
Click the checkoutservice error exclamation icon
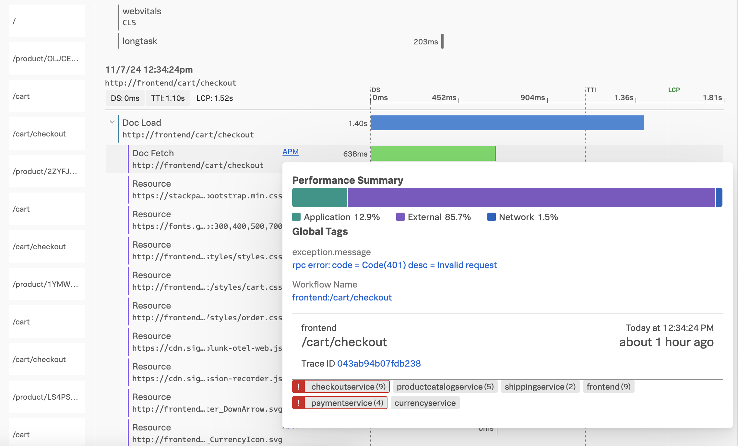tap(298, 387)
